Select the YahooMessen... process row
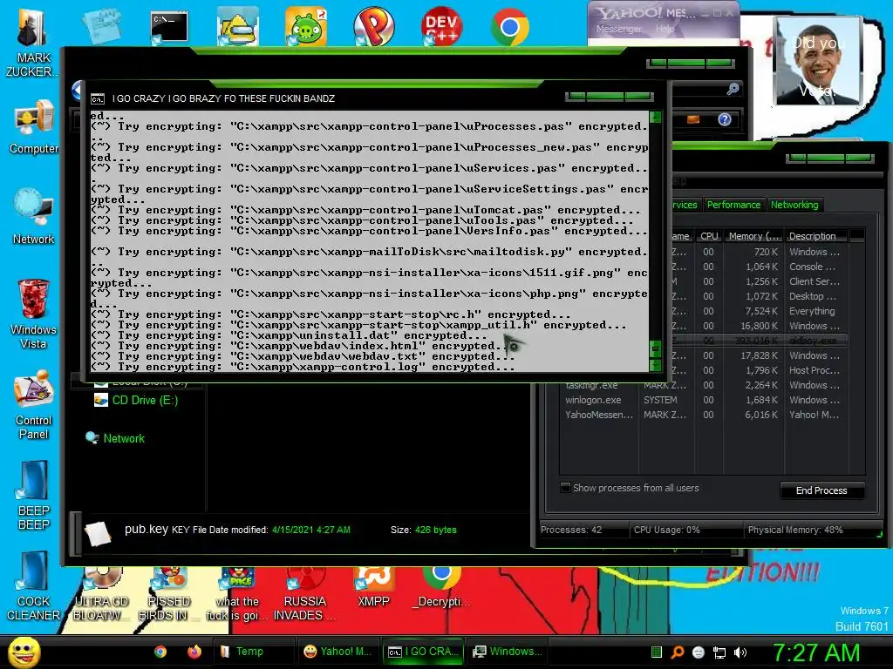The width and height of the screenshot is (893, 669). coord(704,415)
